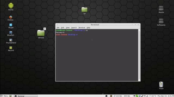The height and width of the screenshot is (97, 174).
Task: Activate the Terminal taskbar button
Action: tap(26, 96)
